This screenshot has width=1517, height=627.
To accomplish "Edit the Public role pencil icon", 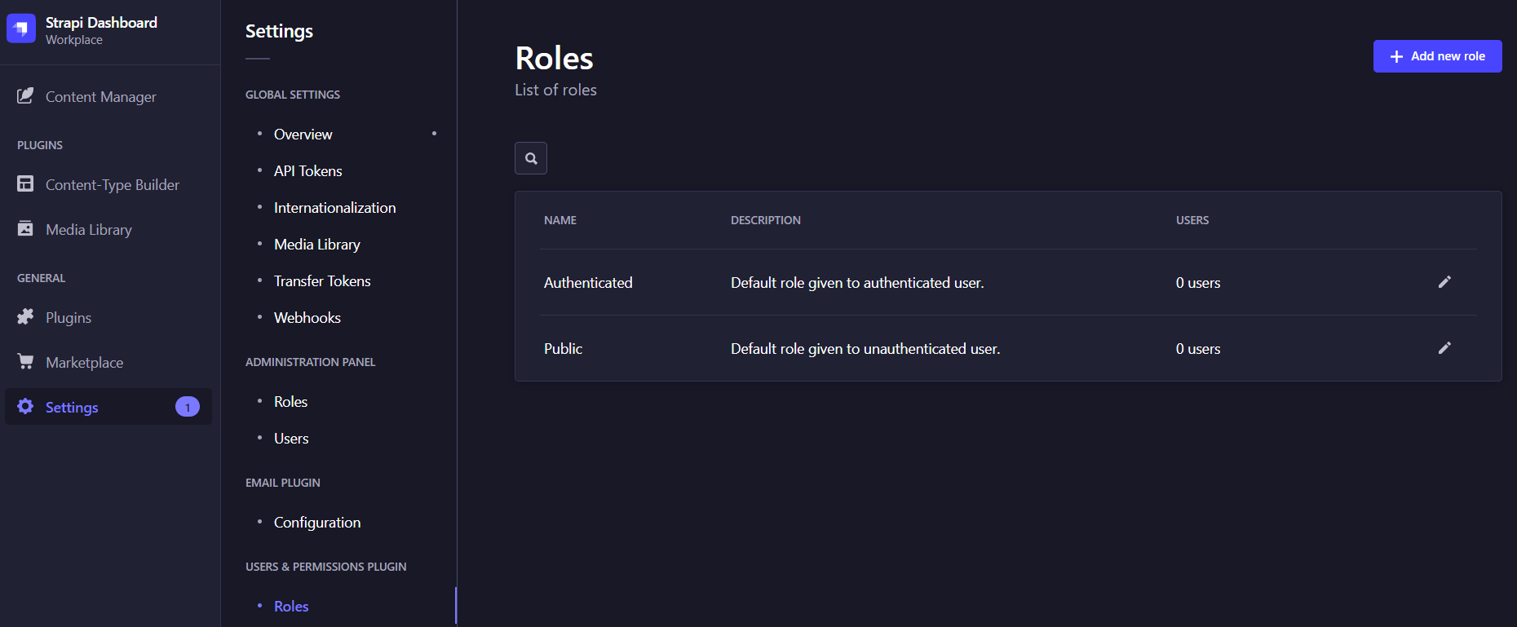I will (1444, 348).
